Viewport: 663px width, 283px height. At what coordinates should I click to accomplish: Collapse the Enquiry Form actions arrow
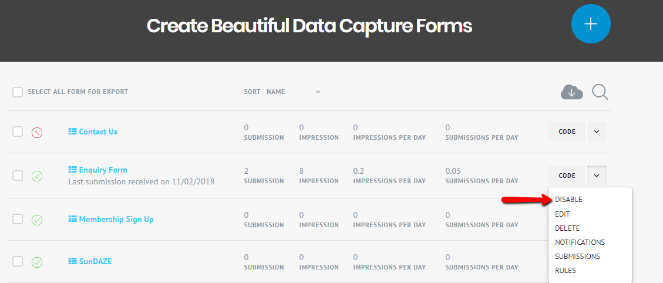coord(597,175)
